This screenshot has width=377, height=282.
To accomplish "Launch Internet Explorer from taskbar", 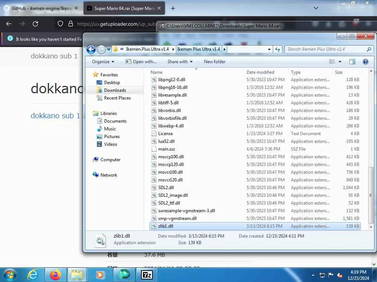I will point(33,275).
